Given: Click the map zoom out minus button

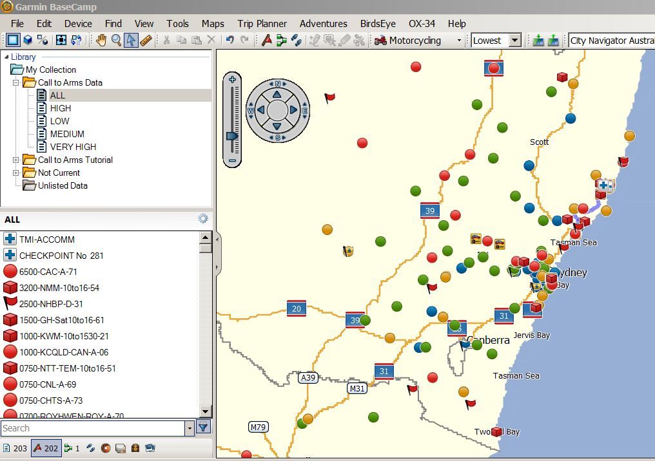Looking at the screenshot, I should coord(233,160).
